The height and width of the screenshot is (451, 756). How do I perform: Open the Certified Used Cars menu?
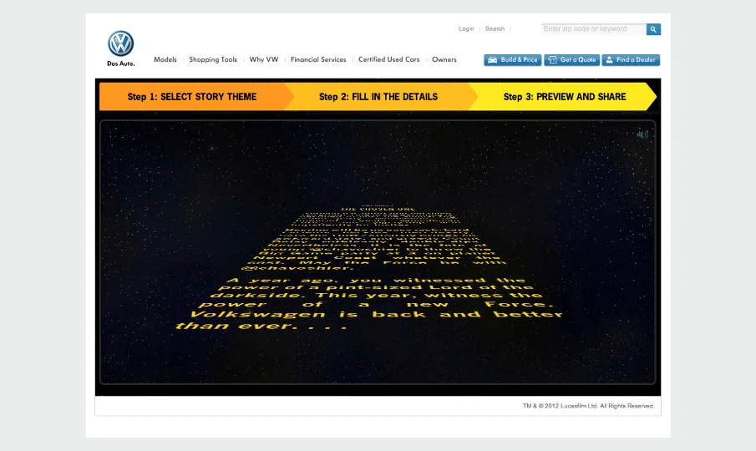[x=388, y=59]
